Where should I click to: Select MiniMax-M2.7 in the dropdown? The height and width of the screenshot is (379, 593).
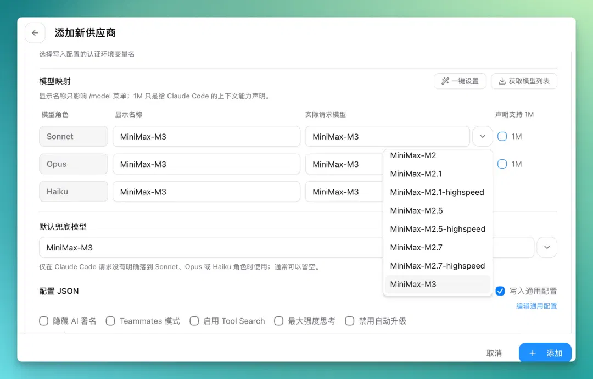click(x=438, y=247)
